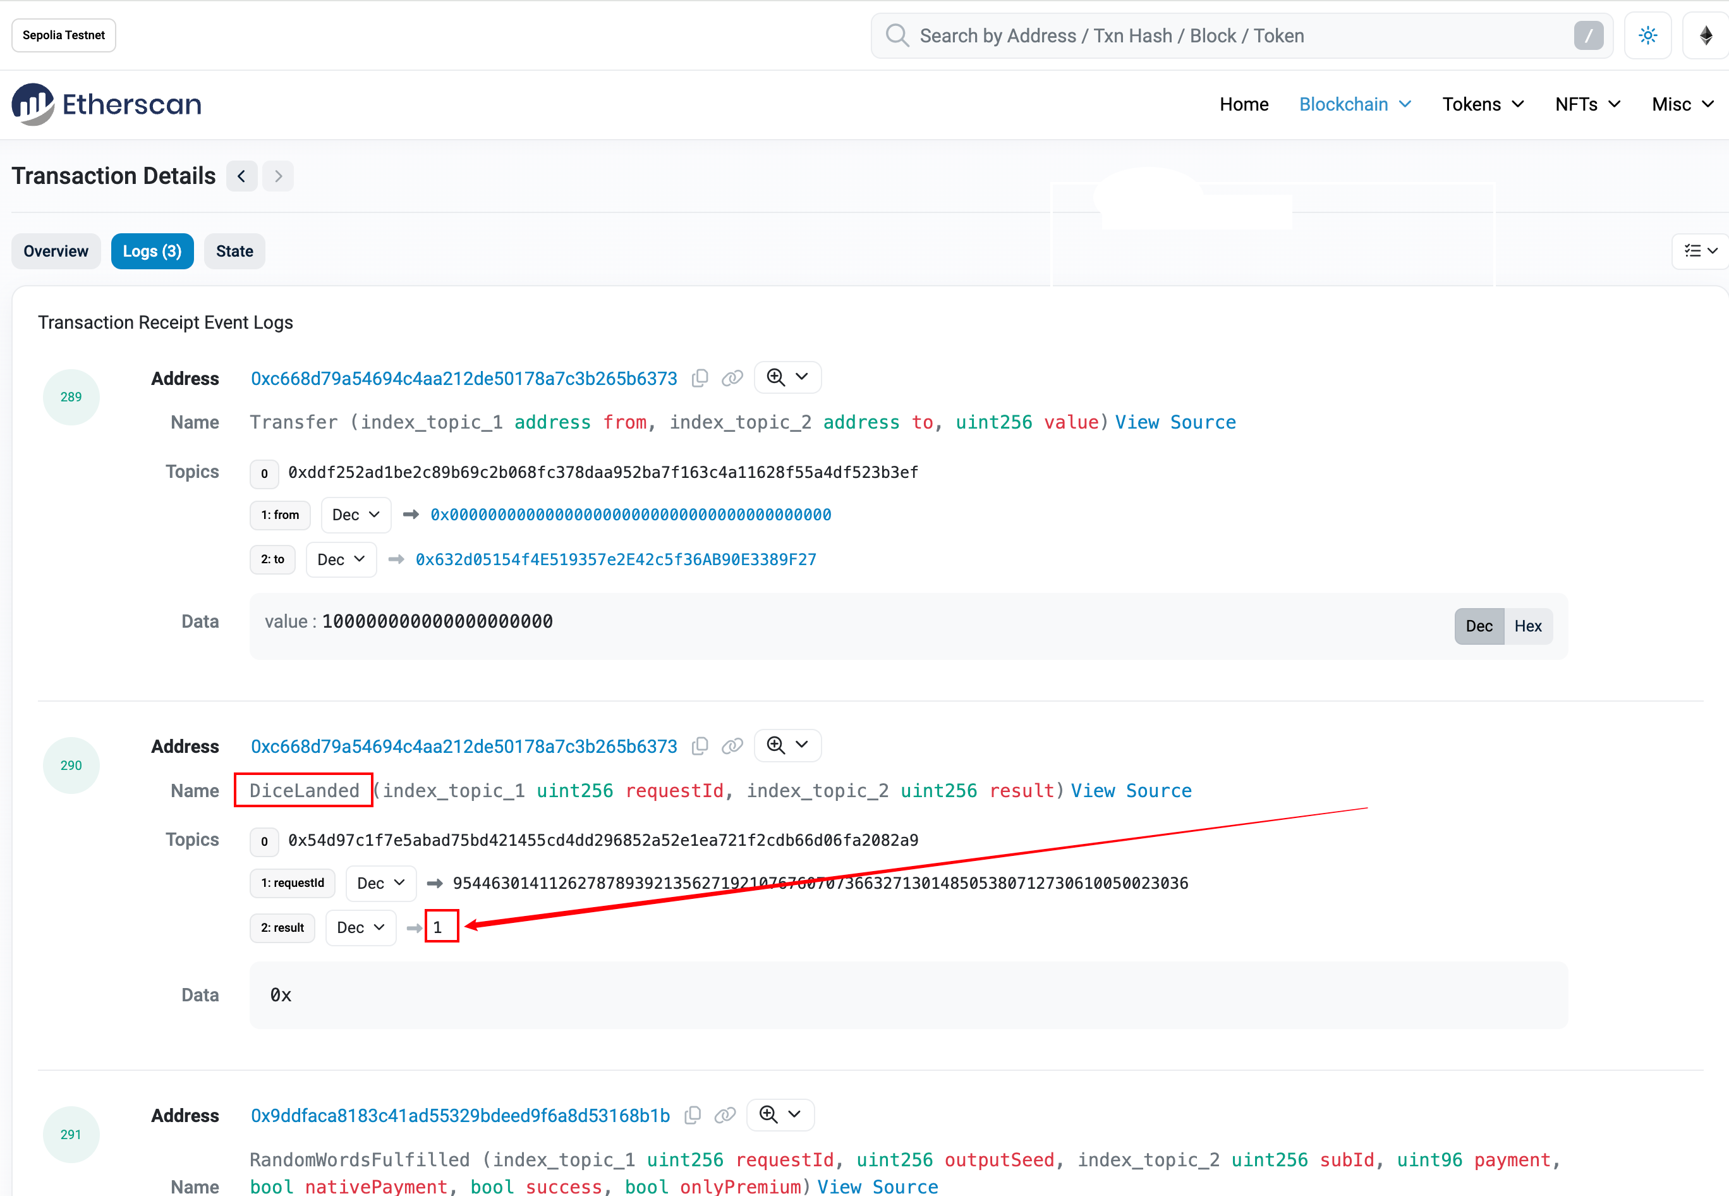This screenshot has width=1729, height=1196.
Task: Switch Transfer data value to Hex
Action: click(1527, 626)
